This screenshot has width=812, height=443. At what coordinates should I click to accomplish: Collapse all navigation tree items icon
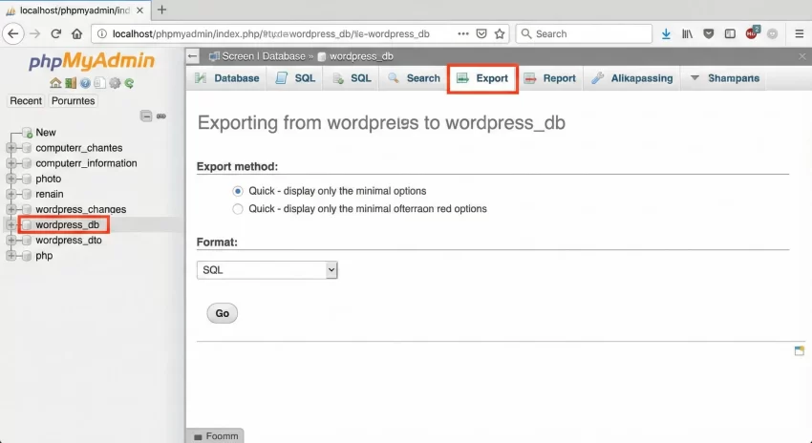pyautogui.click(x=146, y=116)
